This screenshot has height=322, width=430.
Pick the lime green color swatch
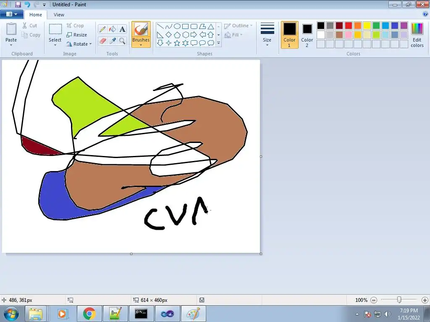pos(376,35)
